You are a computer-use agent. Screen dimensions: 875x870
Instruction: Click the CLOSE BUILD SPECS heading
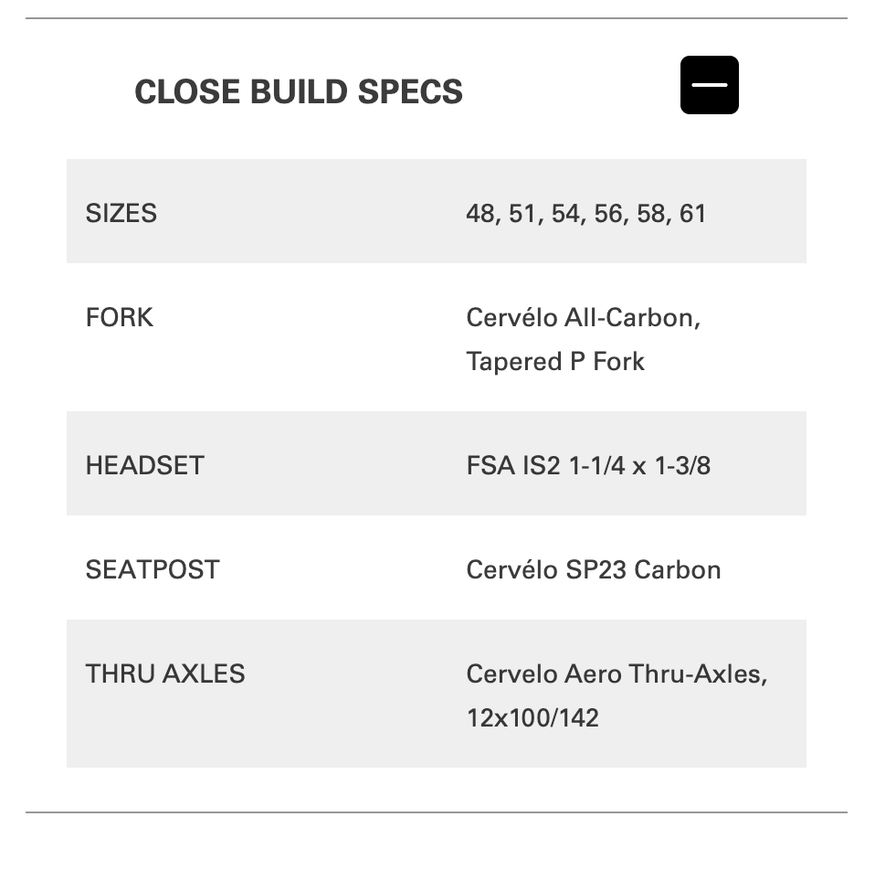point(298,92)
